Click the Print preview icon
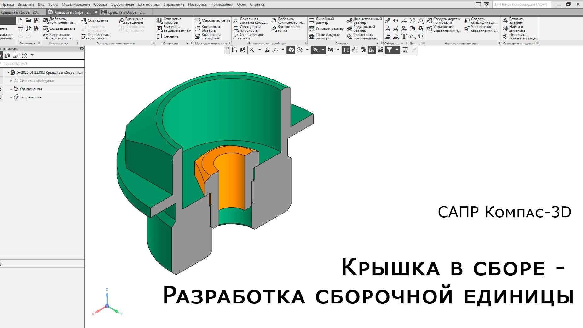583x328 pixels. [x=29, y=28]
